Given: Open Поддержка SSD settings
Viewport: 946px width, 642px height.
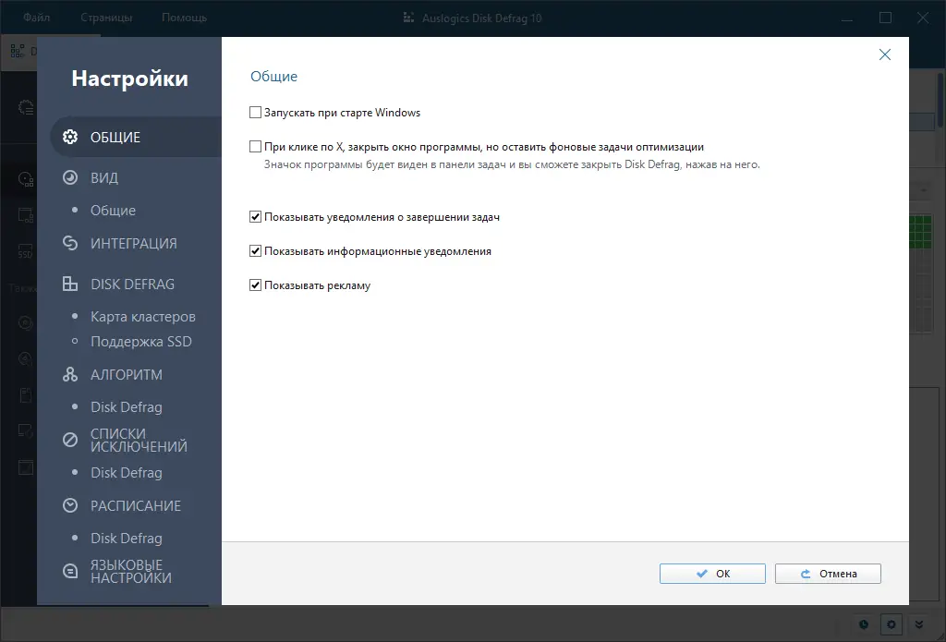Looking at the screenshot, I should pyautogui.click(x=133, y=341).
